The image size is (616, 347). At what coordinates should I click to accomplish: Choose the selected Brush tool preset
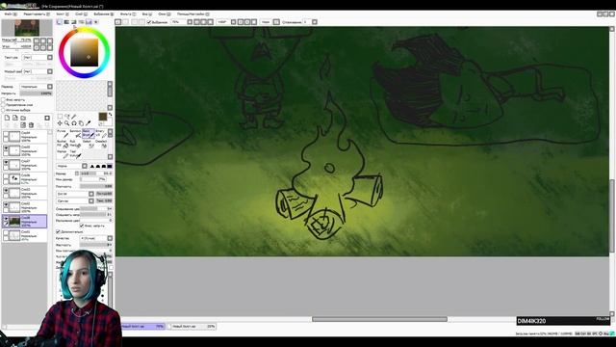click(x=88, y=133)
